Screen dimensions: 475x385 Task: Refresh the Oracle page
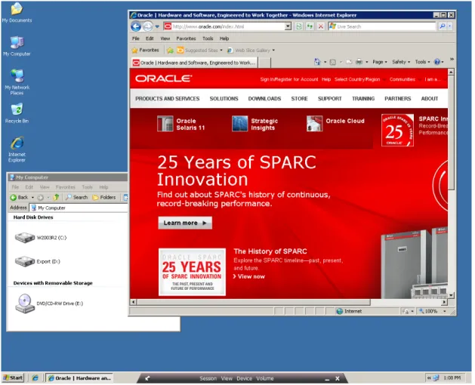pyautogui.click(x=310, y=26)
